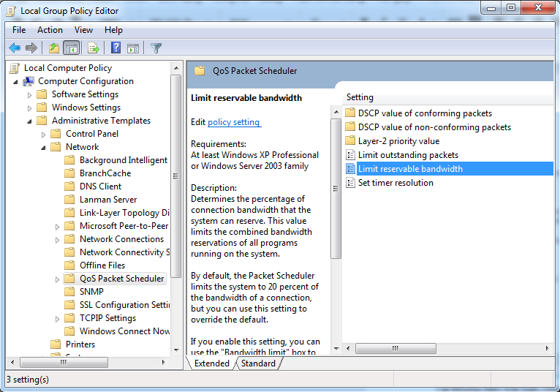Image resolution: width=560 pixels, height=392 pixels.
Task: Open the Action menu
Action: point(50,30)
